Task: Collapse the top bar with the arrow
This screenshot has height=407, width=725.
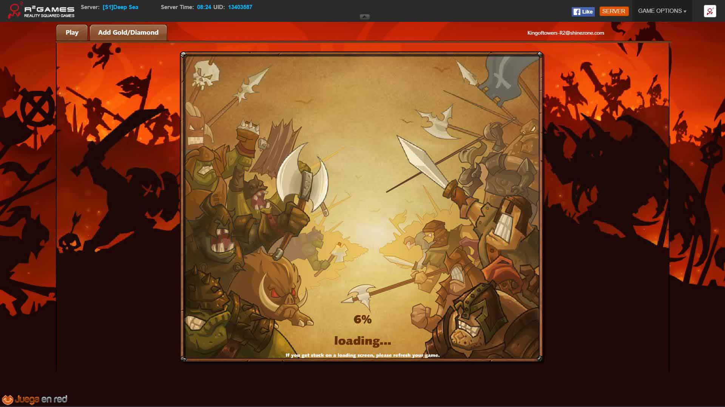Action: [x=364, y=17]
